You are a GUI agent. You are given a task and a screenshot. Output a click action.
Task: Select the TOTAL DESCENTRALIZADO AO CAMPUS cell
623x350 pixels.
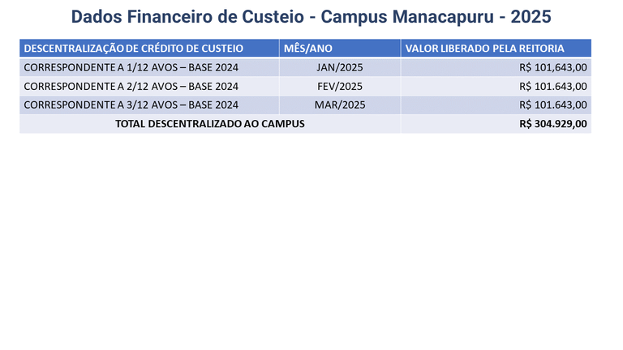(210, 124)
